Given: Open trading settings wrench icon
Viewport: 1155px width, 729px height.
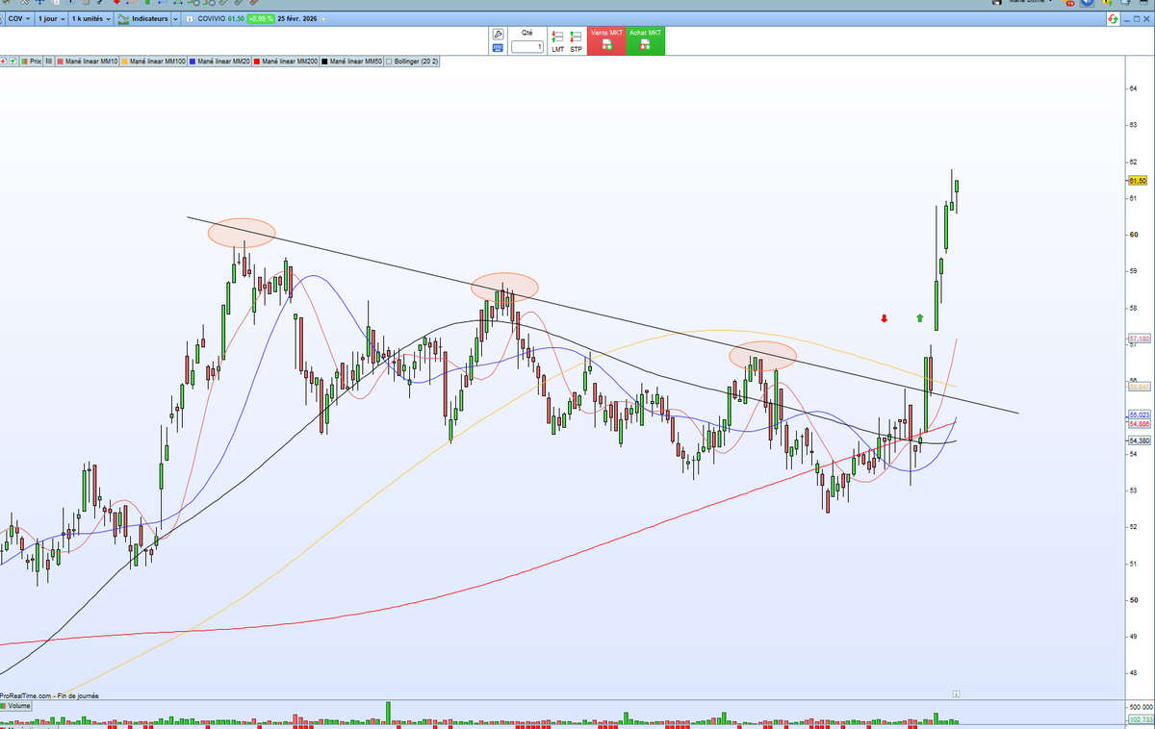Looking at the screenshot, I should [x=498, y=33].
